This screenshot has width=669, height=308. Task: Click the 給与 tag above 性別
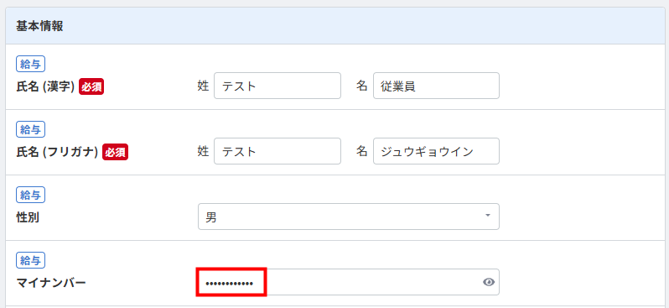[31, 195]
